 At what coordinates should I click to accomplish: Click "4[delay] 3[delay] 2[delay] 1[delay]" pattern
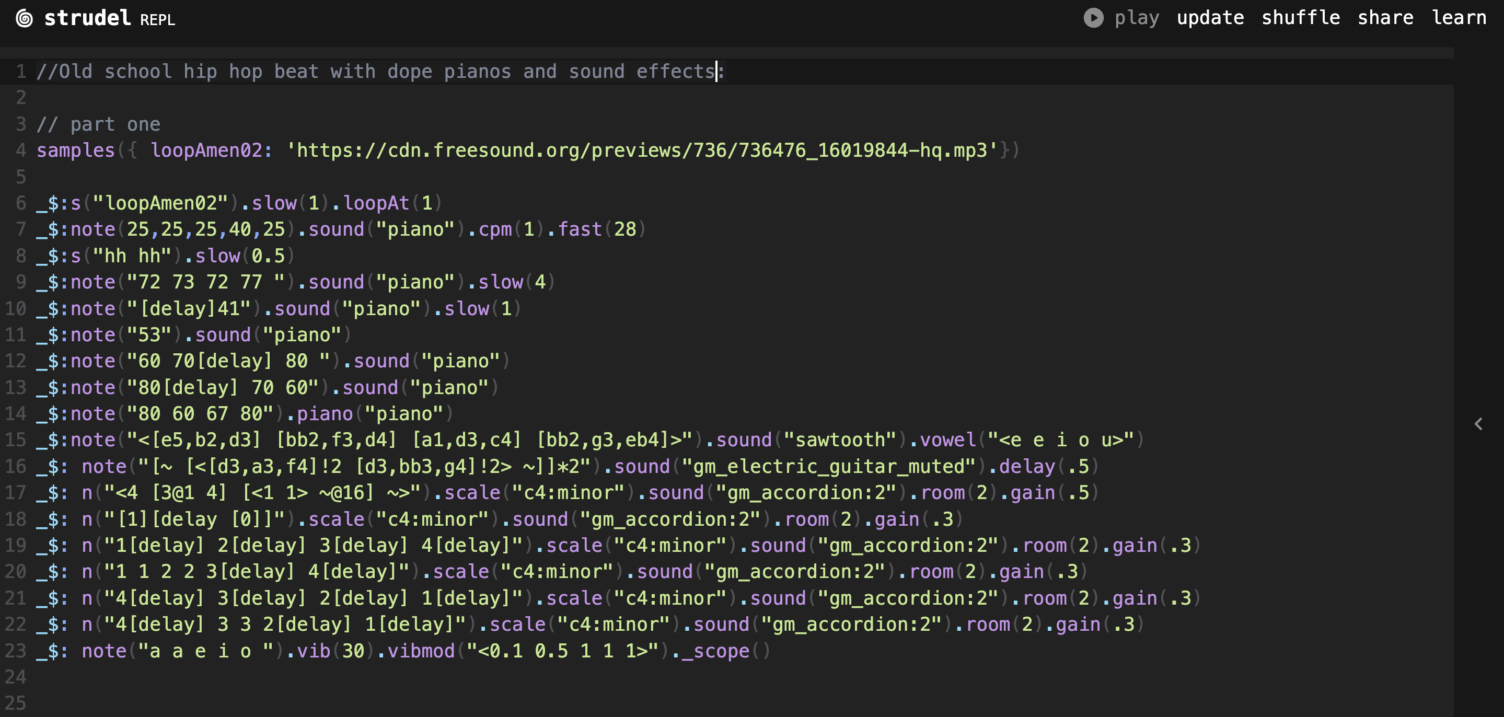click(x=314, y=598)
